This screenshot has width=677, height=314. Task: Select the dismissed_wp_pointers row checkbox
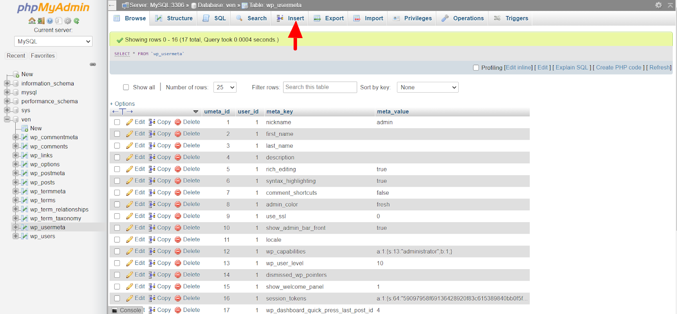tap(117, 275)
